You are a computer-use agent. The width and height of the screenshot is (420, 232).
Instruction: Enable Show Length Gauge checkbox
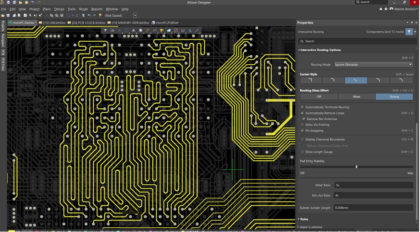tap(302, 152)
